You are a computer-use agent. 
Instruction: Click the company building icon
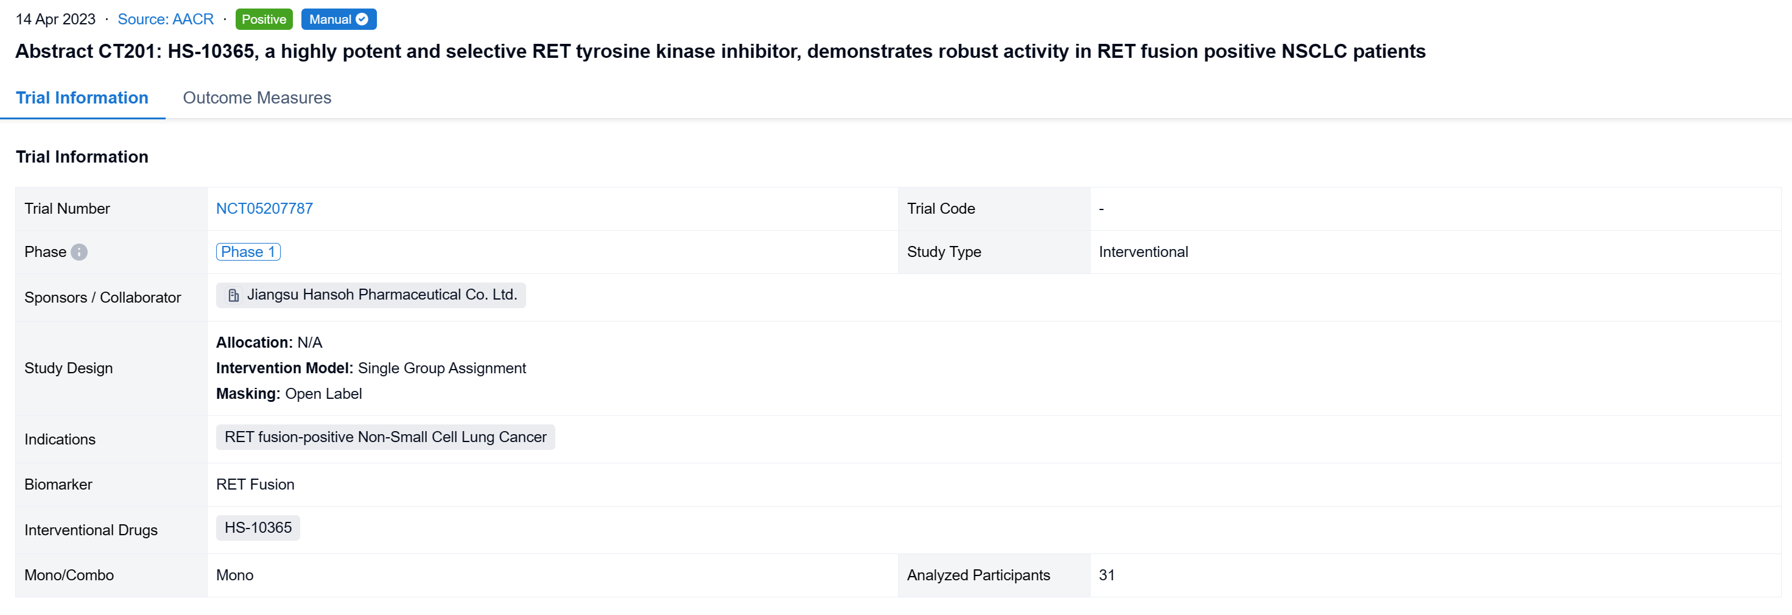[x=234, y=296]
